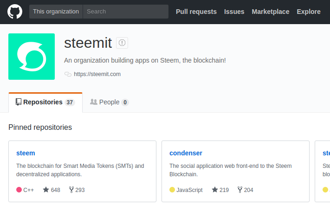Click the This organization search scope
The image size is (330, 211).
(56, 12)
